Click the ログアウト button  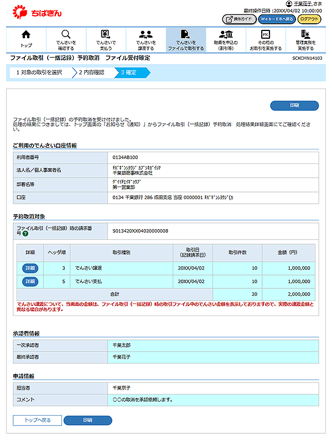[309, 19]
